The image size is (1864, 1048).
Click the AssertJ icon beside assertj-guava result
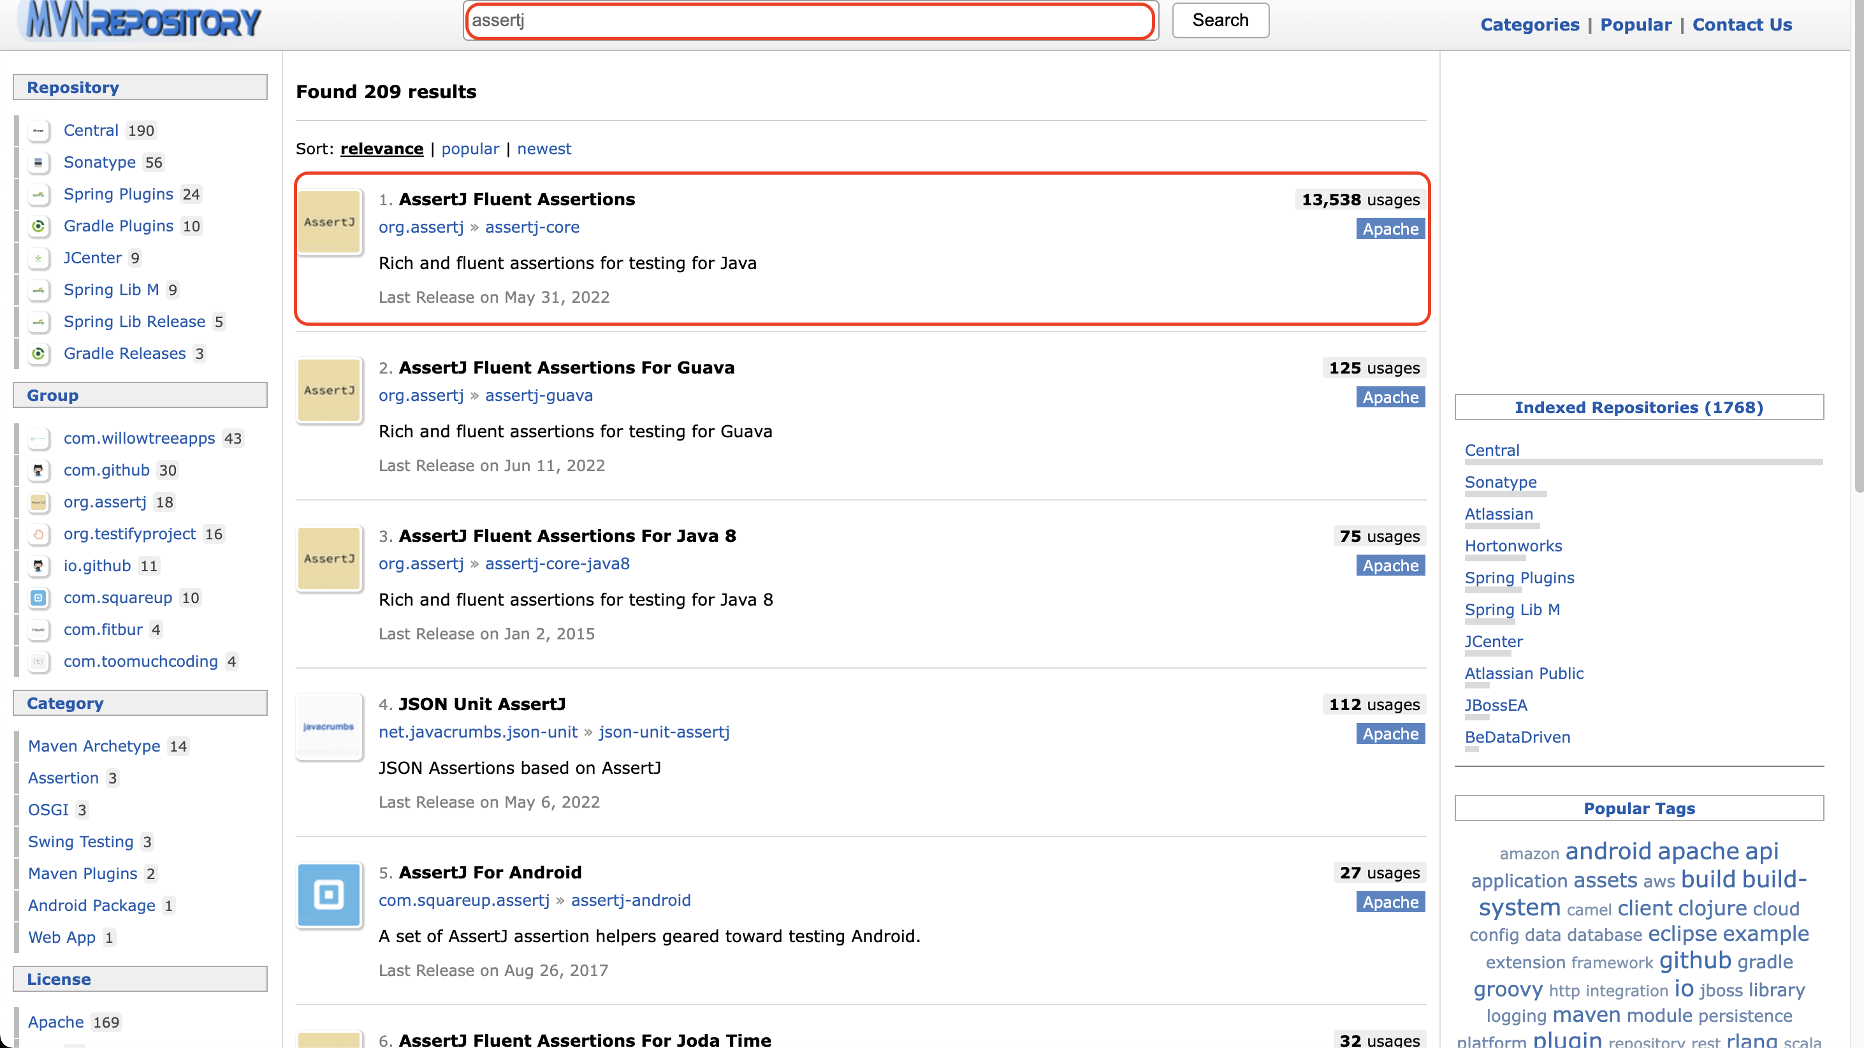(329, 390)
